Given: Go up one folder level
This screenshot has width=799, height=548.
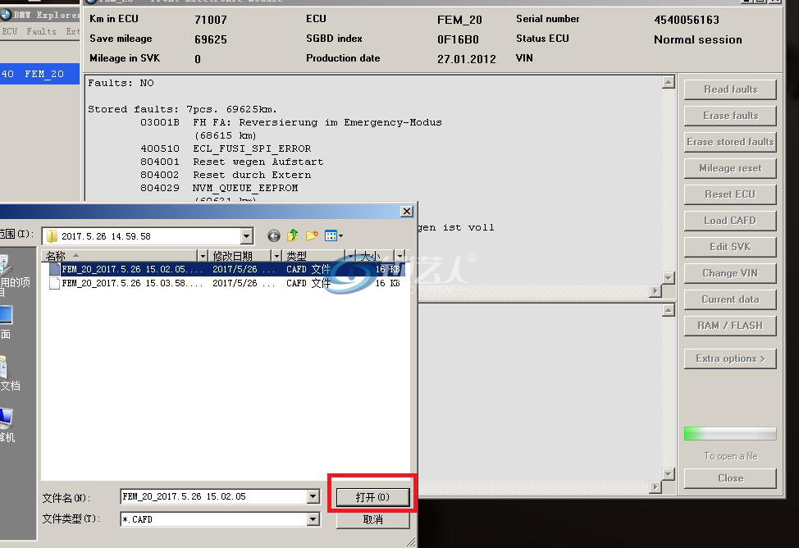Looking at the screenshot, I should pyautogui.click(x=293, y=235).
